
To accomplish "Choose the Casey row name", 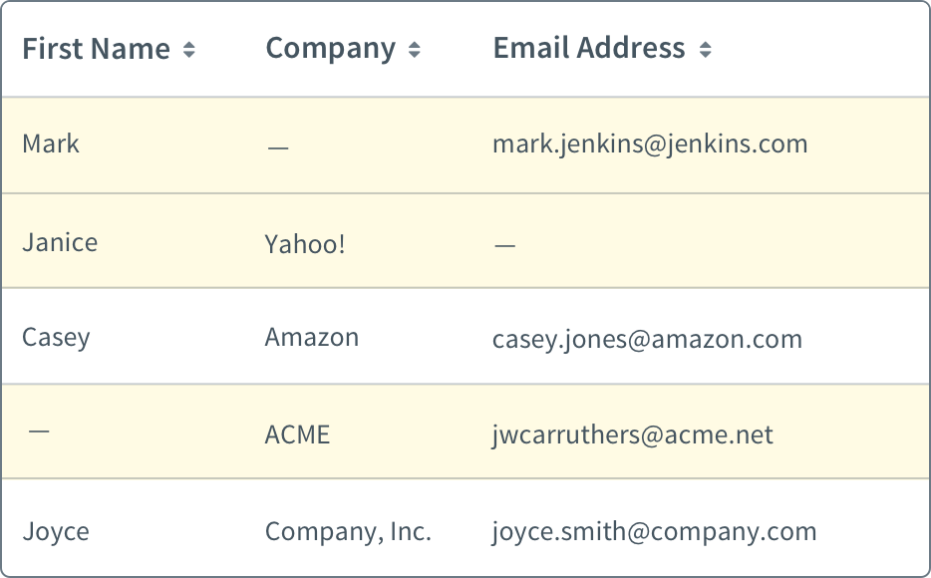I will pos(57,338).
